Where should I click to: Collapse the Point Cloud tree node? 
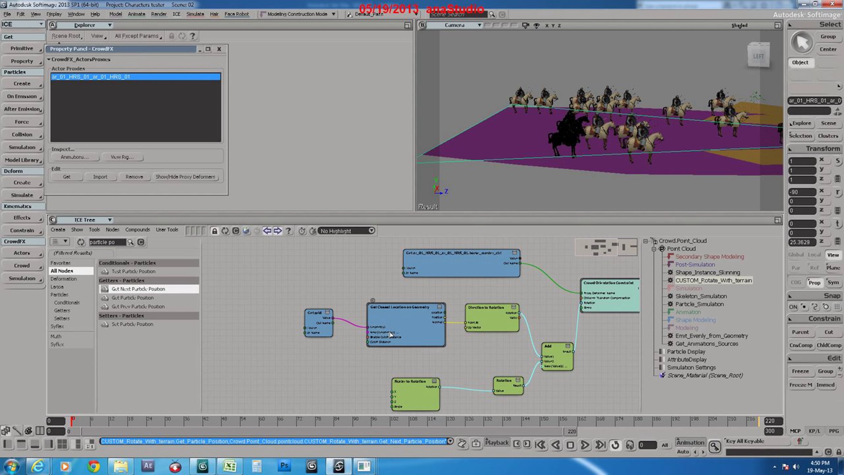654,249
